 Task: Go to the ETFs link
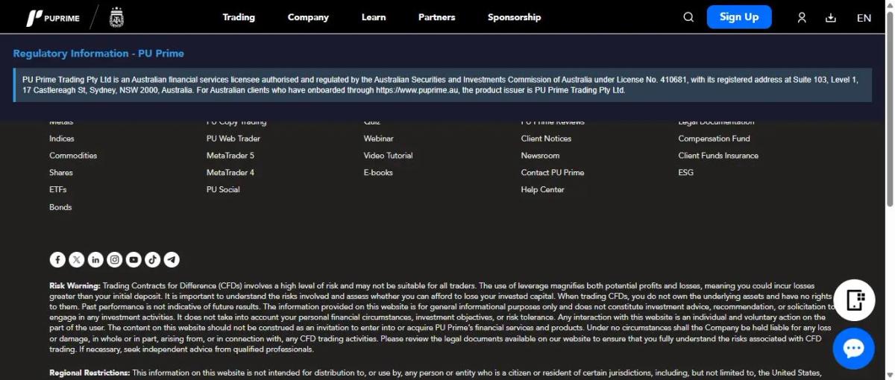coord(58,190)
